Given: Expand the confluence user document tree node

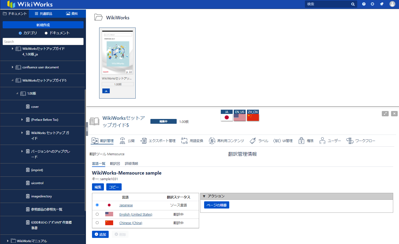Looking at the screenshot, I should 12,67.
